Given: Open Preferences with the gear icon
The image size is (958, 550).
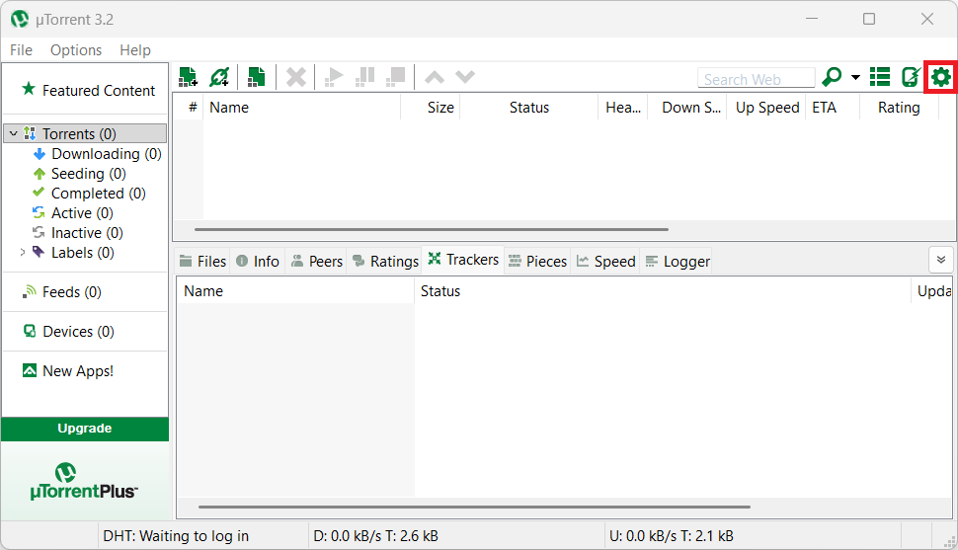Looking at the screenshot, I should tap(940, 77).
